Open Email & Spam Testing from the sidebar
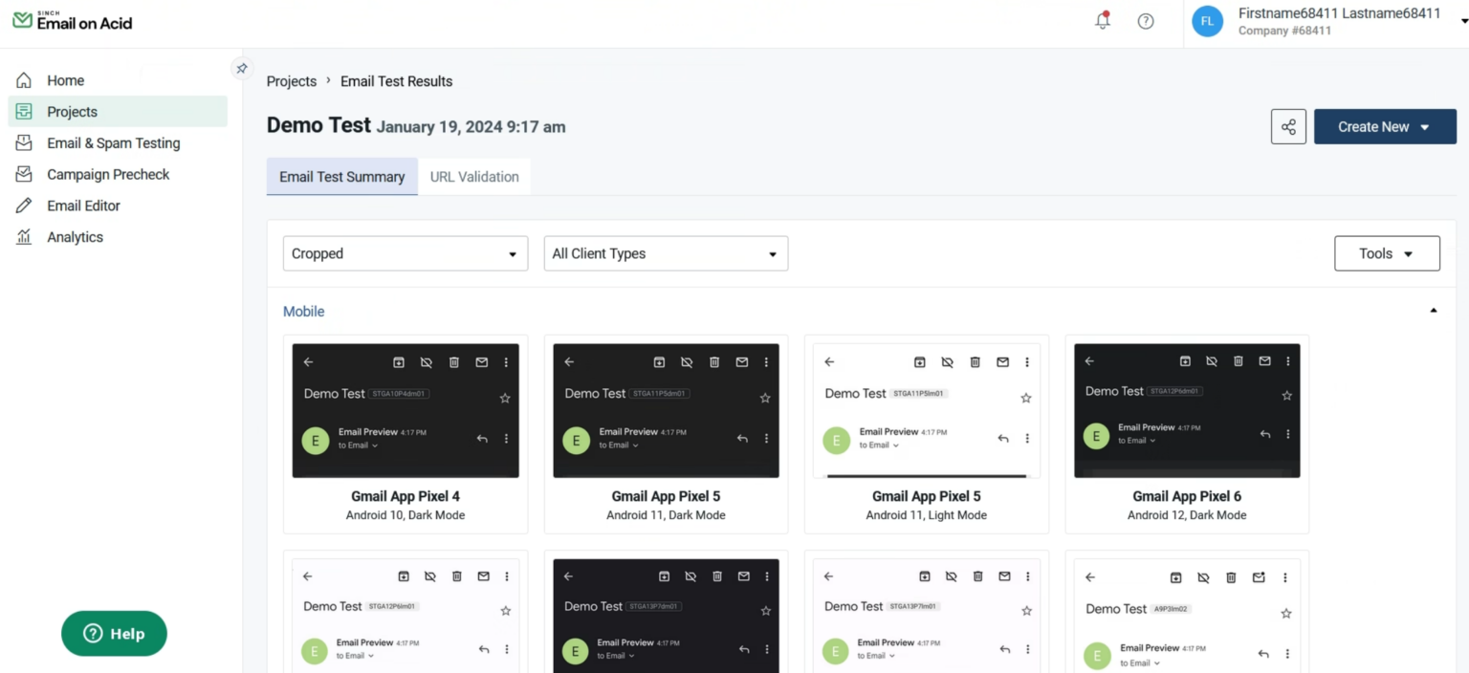Screen dimensions: 1469x673 113,142
